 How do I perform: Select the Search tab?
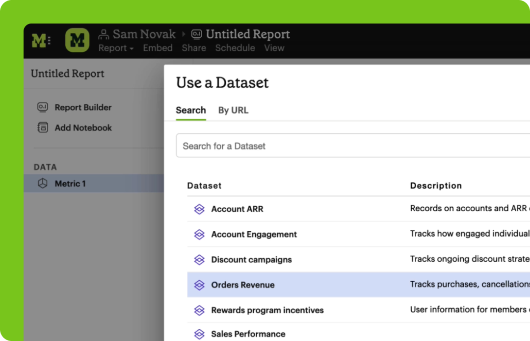[x=191, y=110]
